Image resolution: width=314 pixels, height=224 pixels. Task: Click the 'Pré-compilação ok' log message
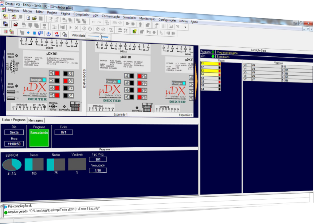click(x=20, y=206)
